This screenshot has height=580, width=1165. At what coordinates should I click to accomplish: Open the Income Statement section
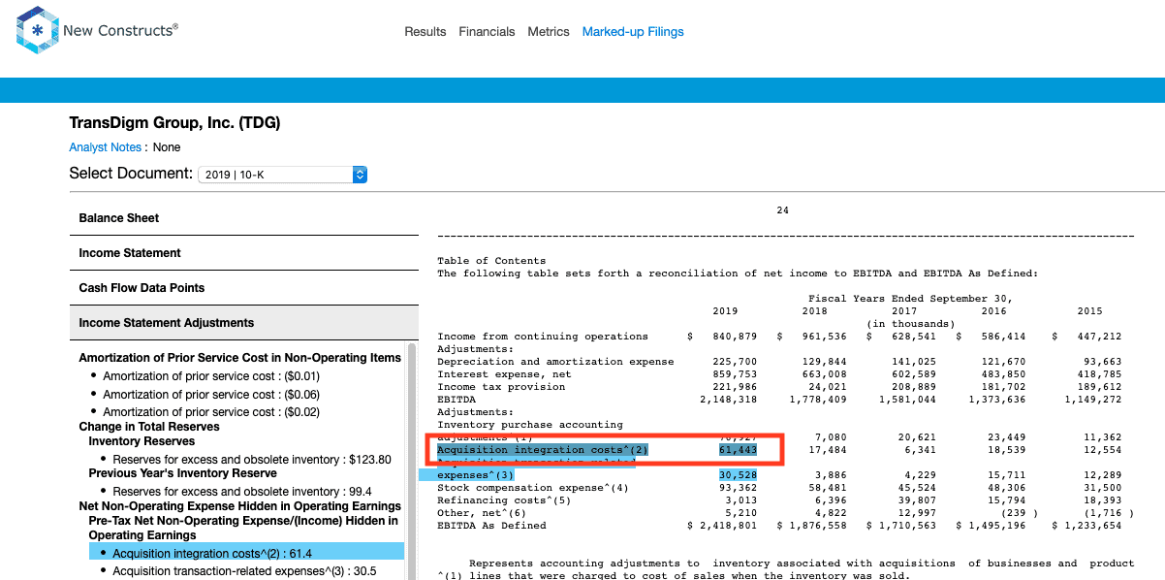(x=244, y=253)
